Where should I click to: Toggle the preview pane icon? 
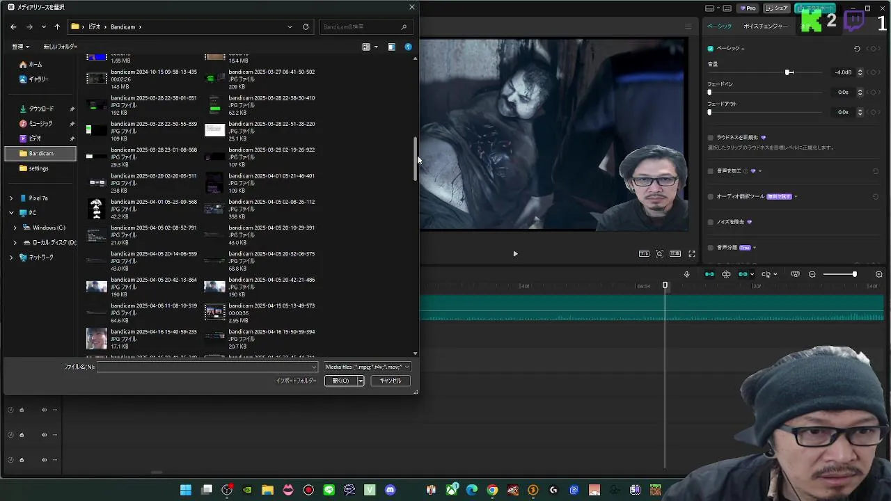point(391,47)
